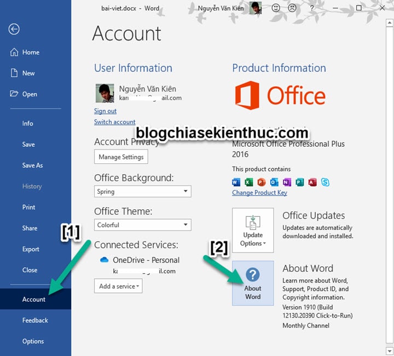Click the OneDrive cloud icon
Image resolution: width=394 pixels, height=356 pixels.
(x=104, y=260)
